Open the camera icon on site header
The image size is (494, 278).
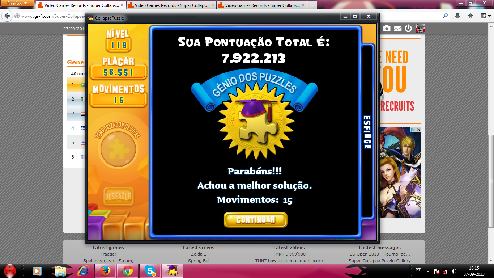387,28
